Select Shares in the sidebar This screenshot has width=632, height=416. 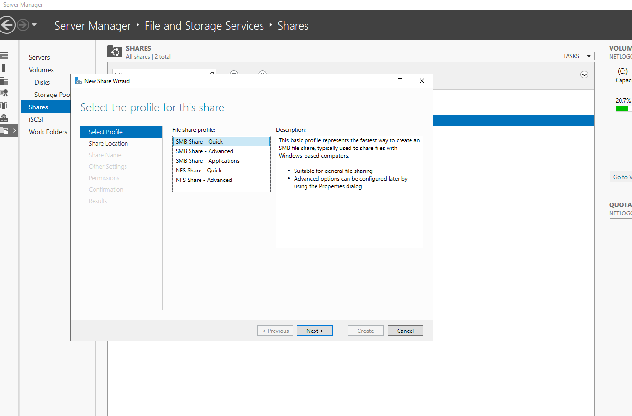pos(46,107)
